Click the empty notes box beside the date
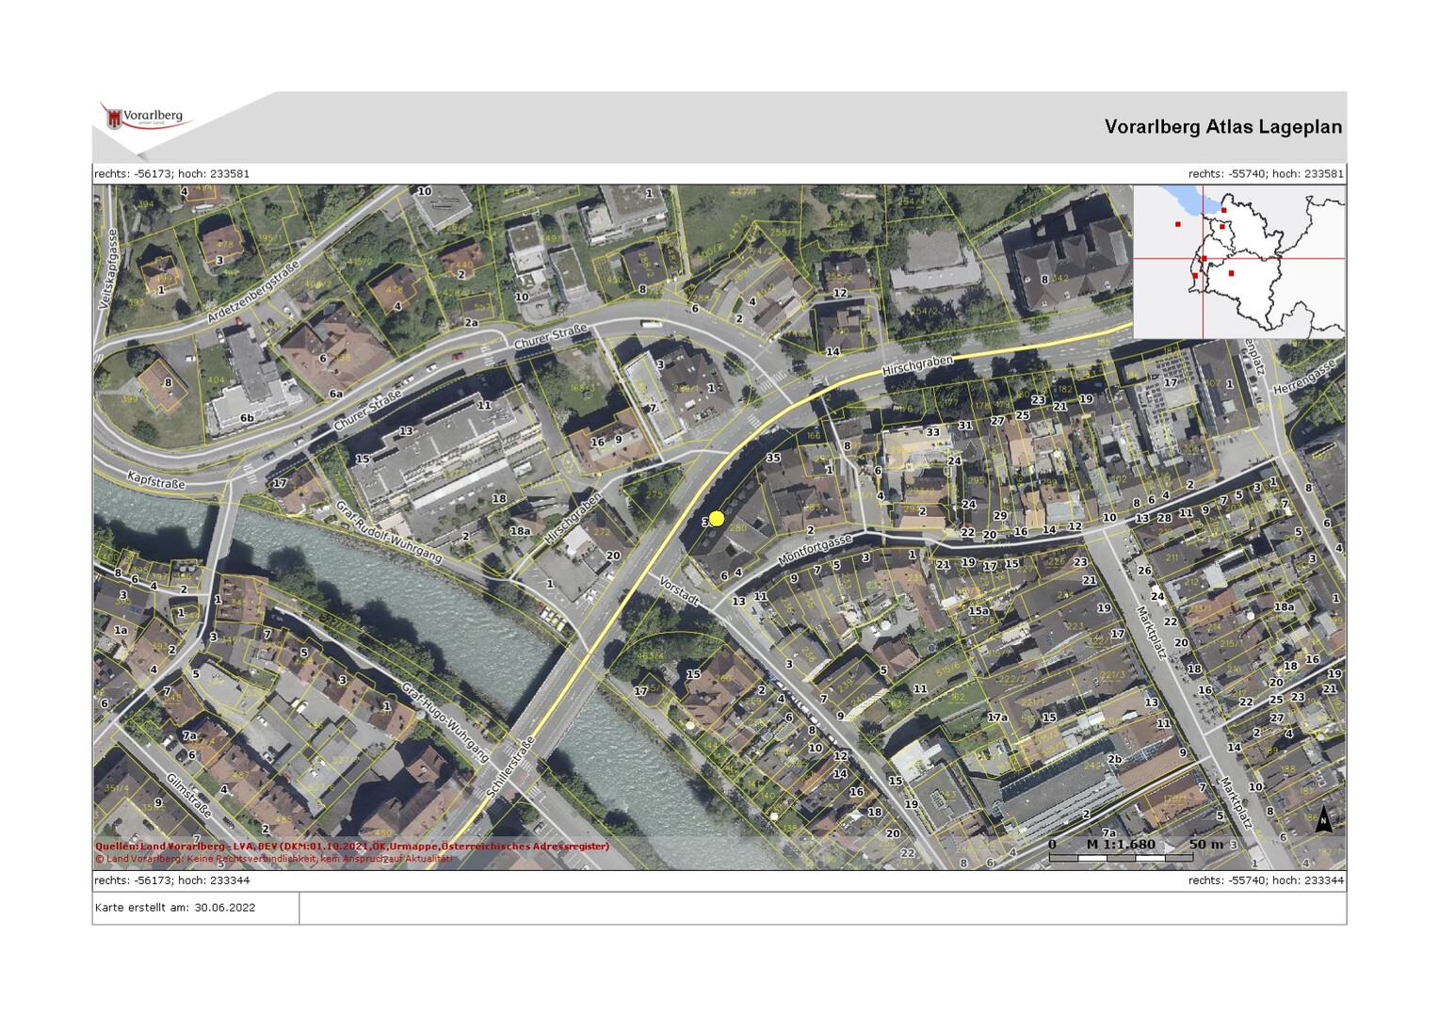Screen dimensions: 1439x1017 click(822, 908)
